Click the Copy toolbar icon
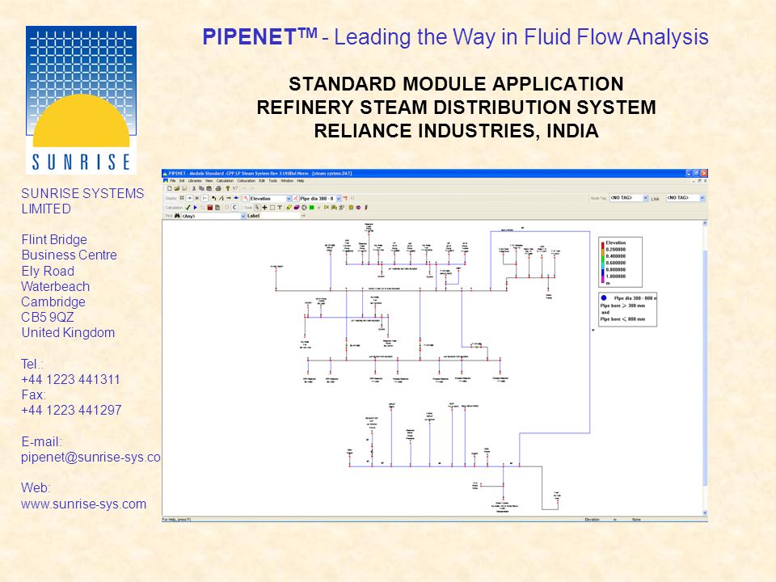 (x=201, y=188)
